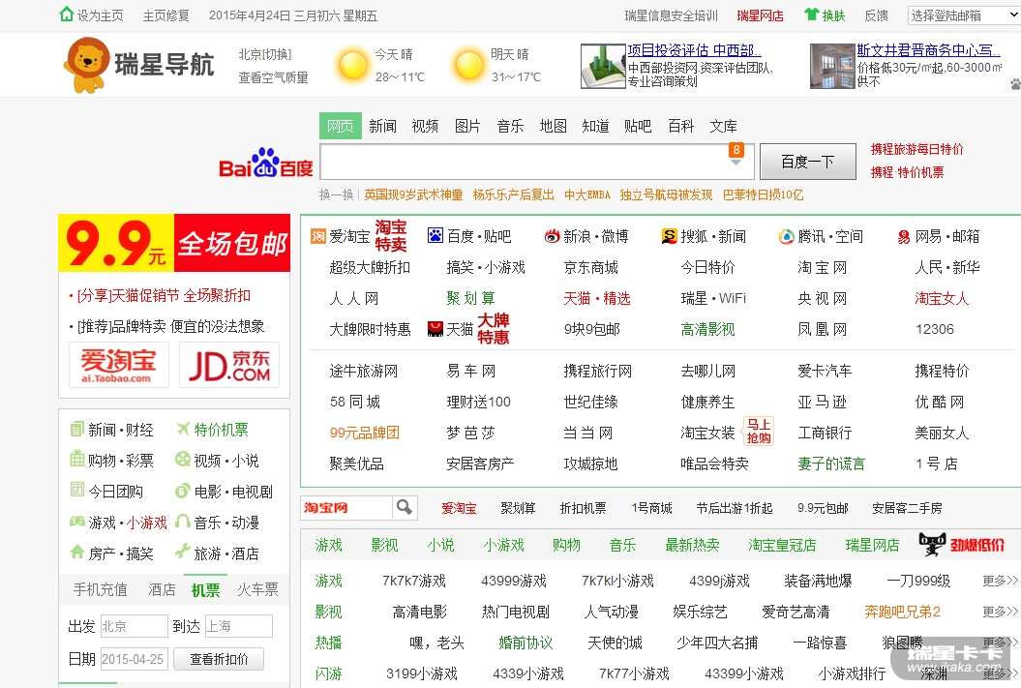Click the Baidu paw icon beside 百度·贴吧

(x=435, y=236)
